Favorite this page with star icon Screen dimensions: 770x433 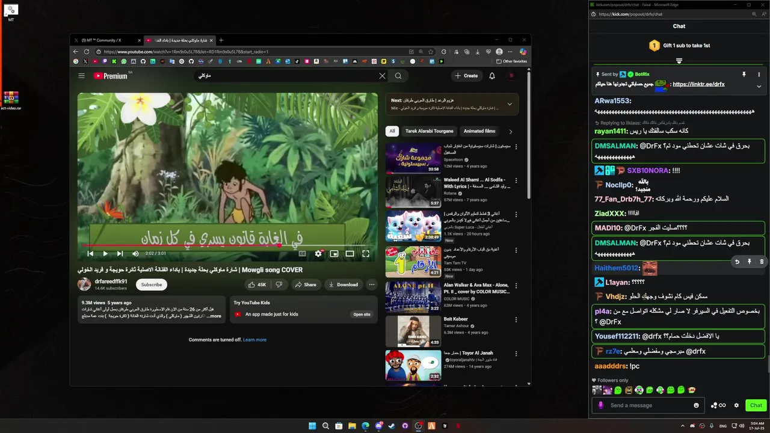[x=431, y=52]
